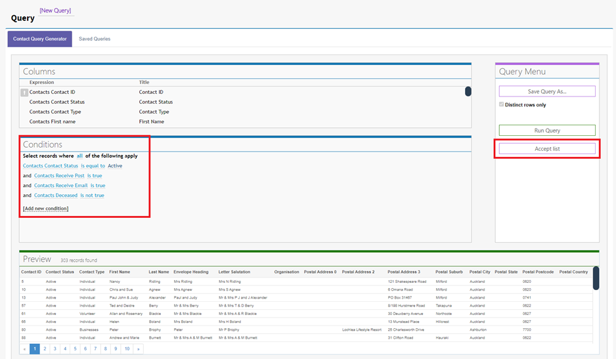Click the [New Query] link
This screenshot has height=359, width=616.
[55, 11]
